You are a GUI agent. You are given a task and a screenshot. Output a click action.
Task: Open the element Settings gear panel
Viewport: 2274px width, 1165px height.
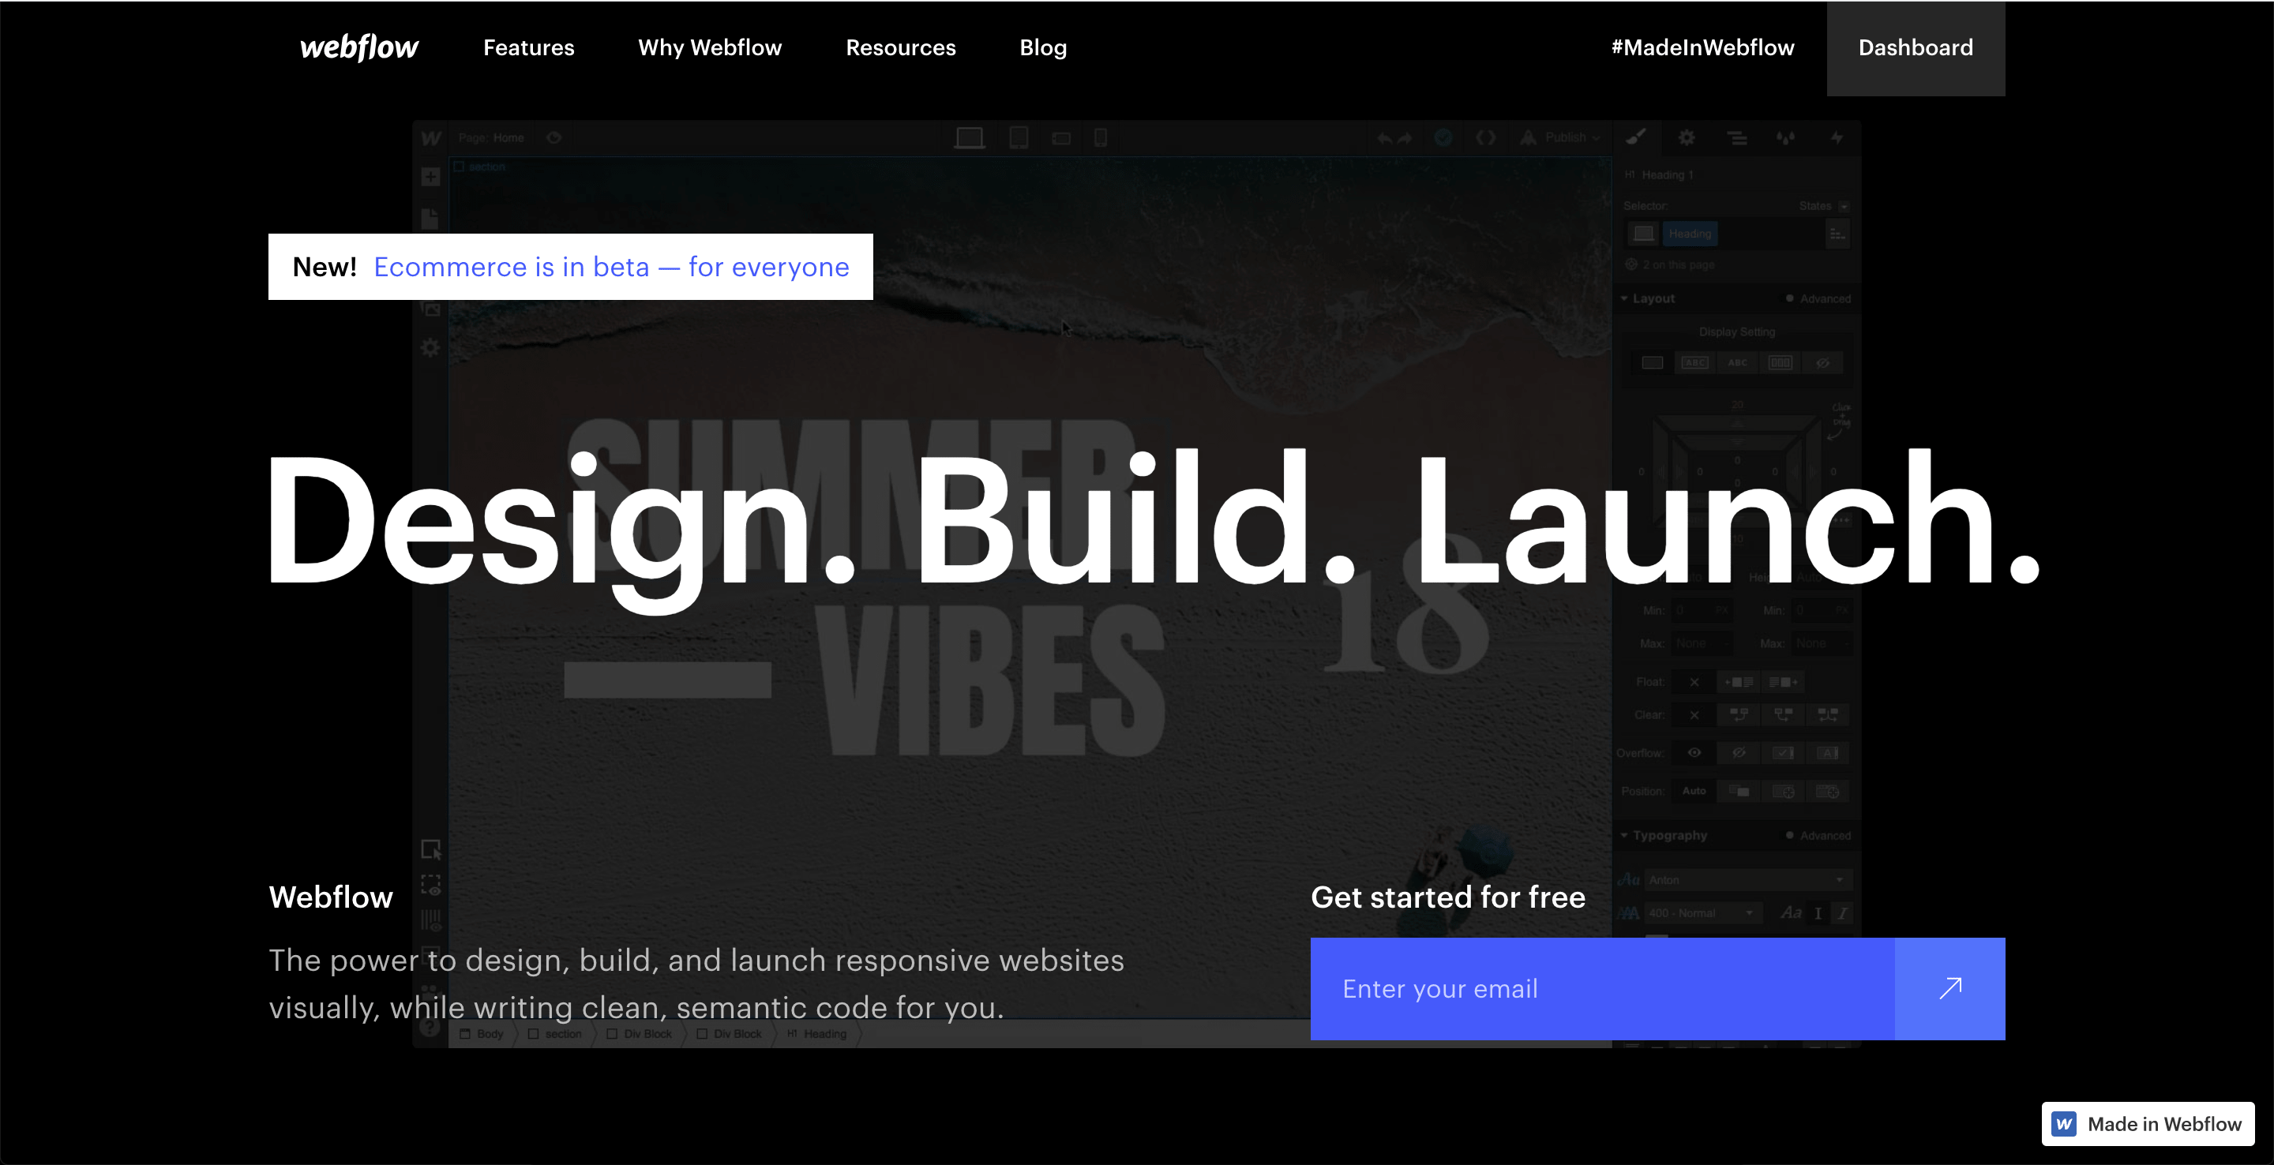click(1686, 137)
